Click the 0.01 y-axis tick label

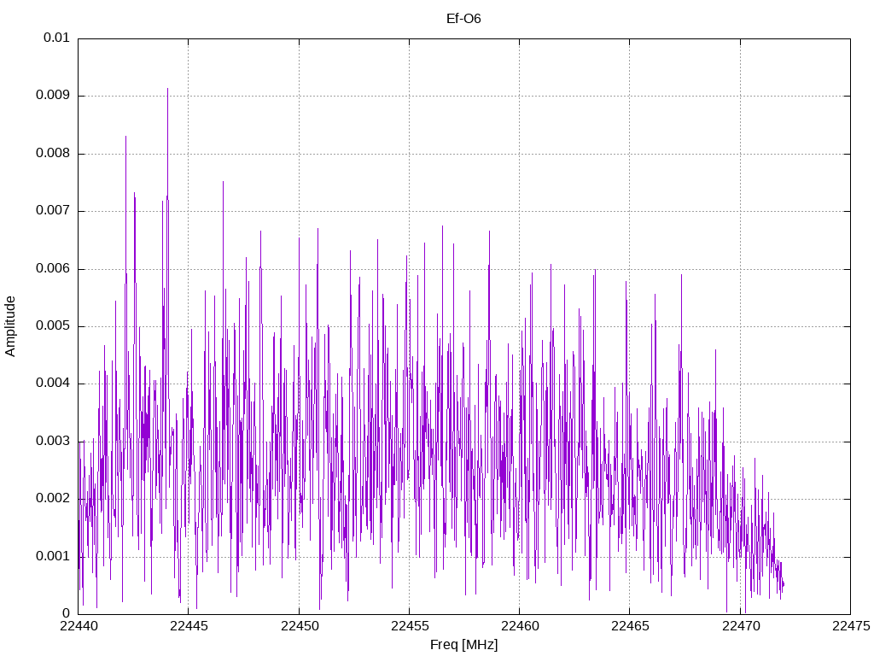(x=56, y=38)
